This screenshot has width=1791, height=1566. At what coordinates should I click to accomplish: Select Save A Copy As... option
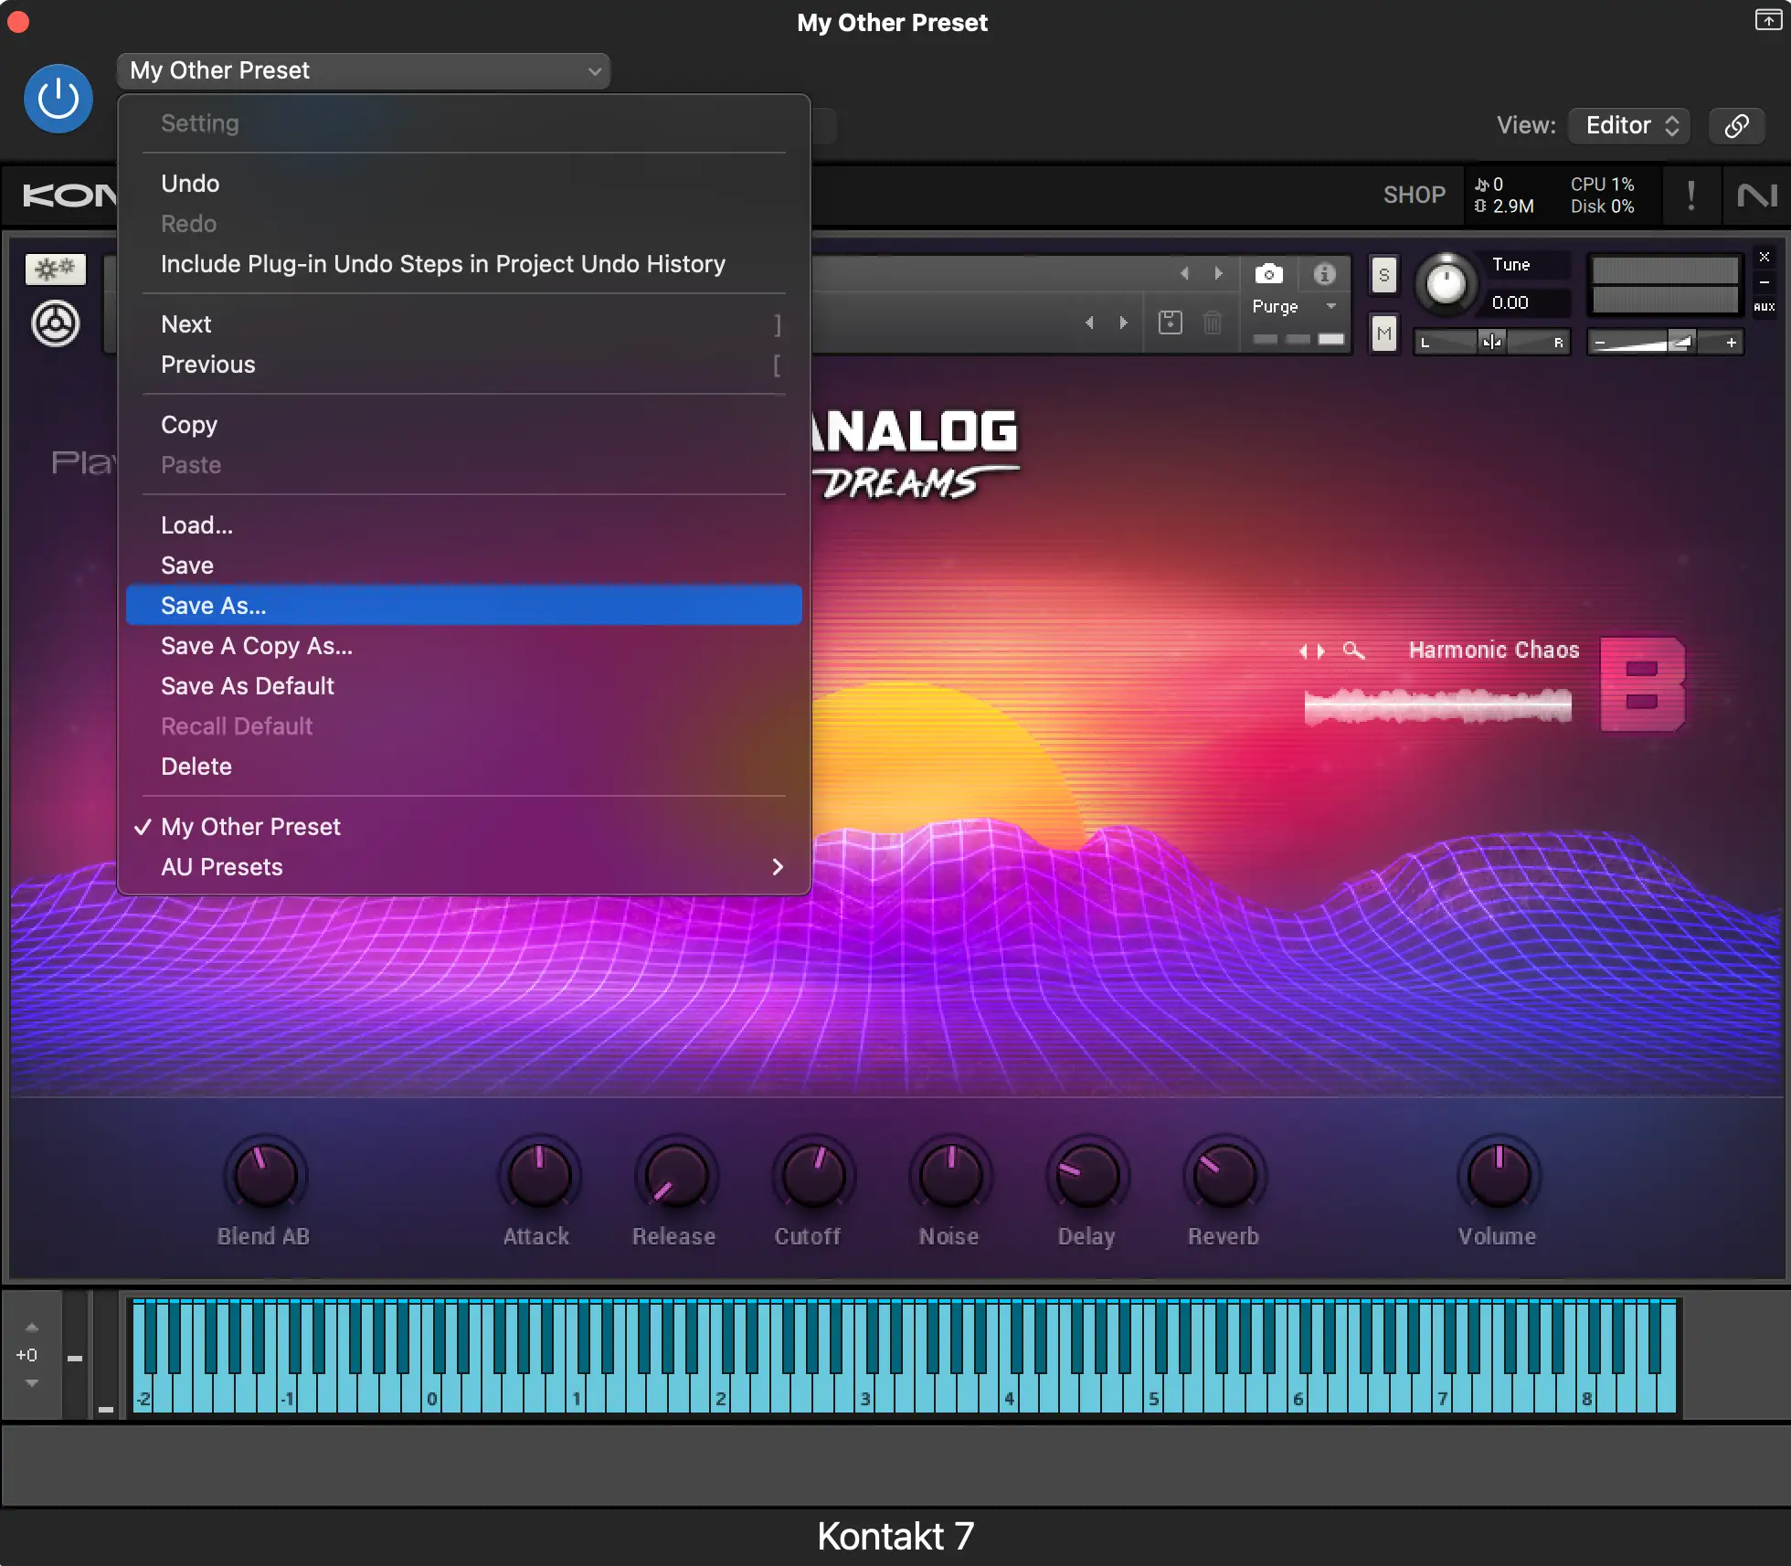pos(256,644)
